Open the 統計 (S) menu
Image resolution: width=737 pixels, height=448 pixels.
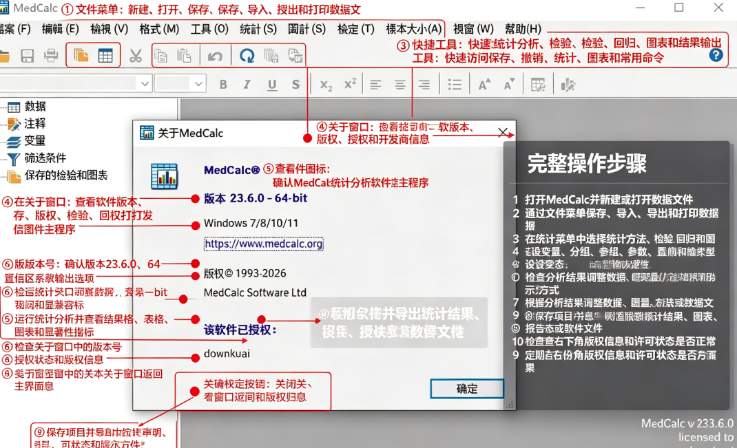[x=258, y=29]
